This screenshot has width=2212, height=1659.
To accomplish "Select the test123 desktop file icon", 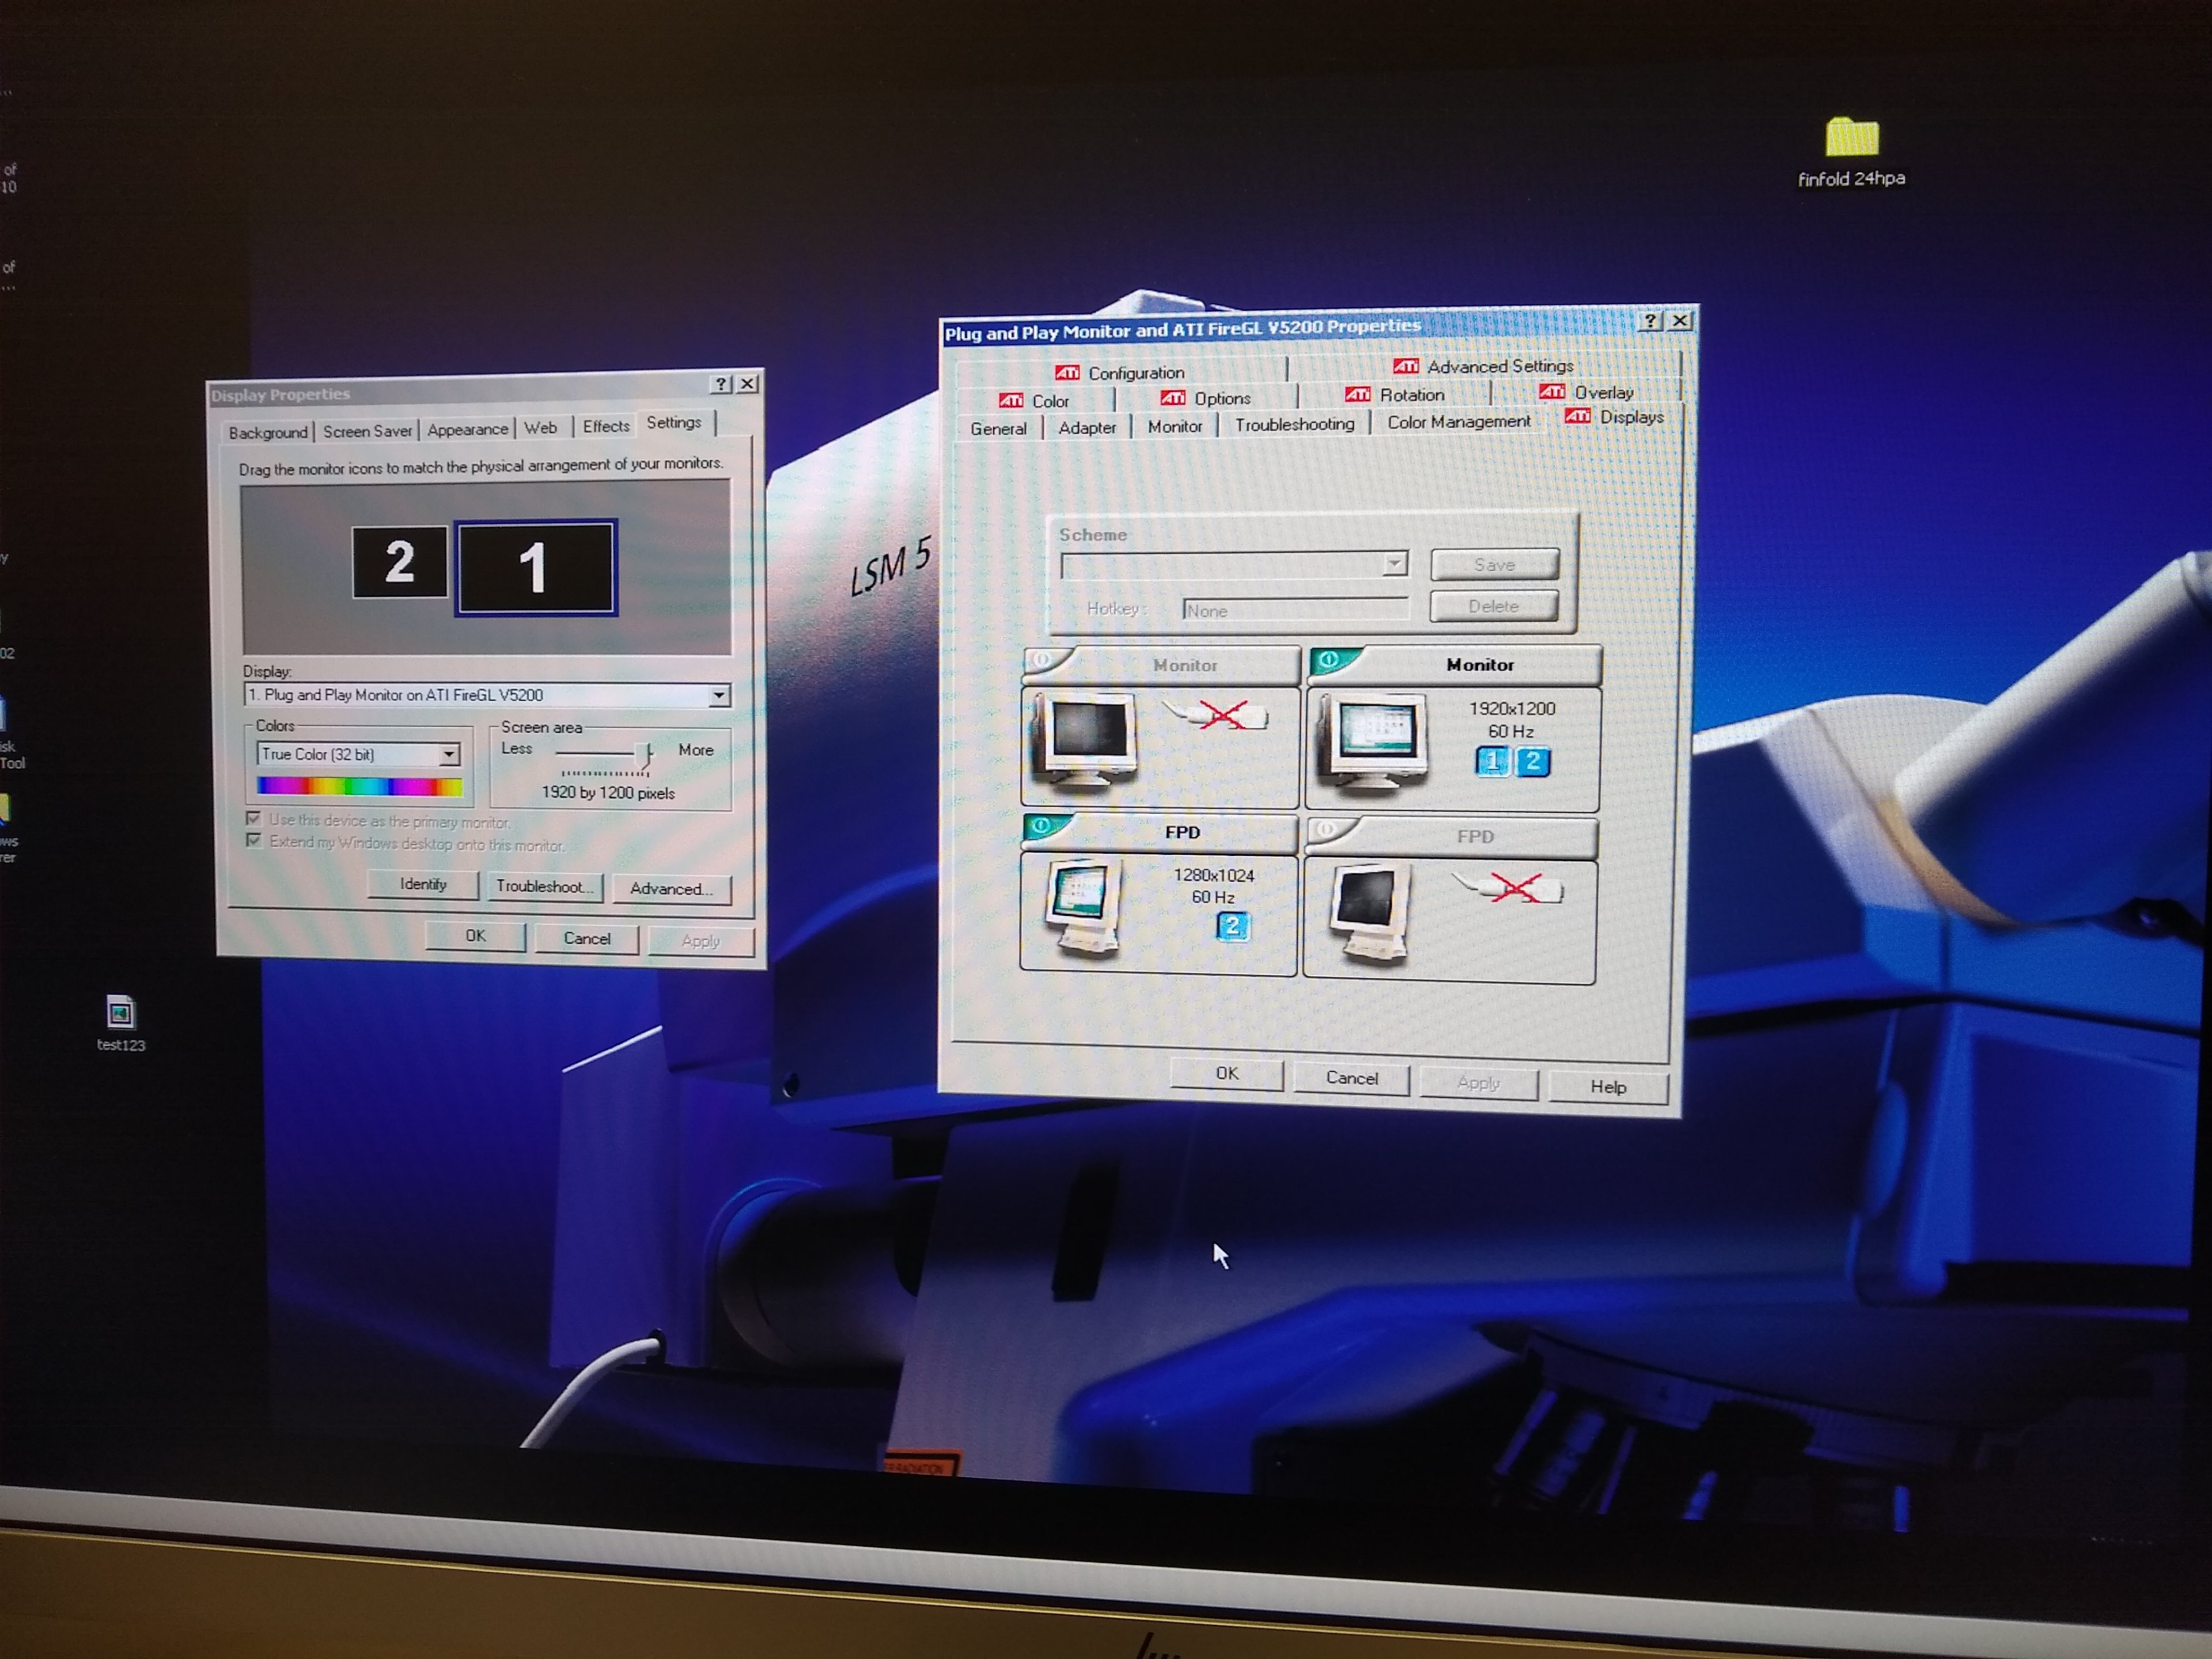I will [x=120, y=1022].
